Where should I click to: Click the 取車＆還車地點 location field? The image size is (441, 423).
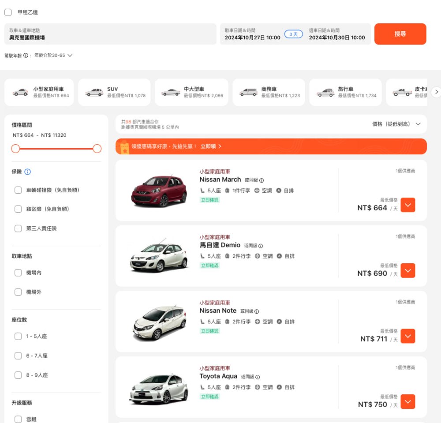[x=110, y=34]
